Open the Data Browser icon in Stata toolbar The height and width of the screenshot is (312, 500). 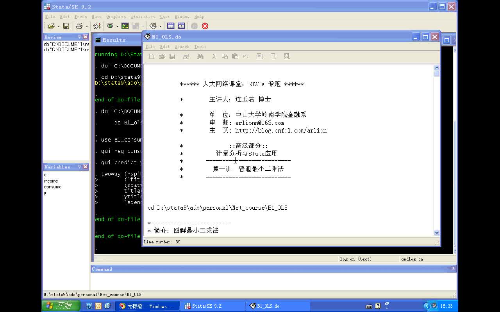tap(181, 26)
